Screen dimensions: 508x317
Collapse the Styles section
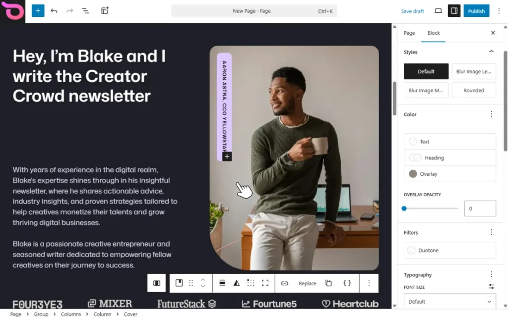pyautogui.click(x=491, y=52)
